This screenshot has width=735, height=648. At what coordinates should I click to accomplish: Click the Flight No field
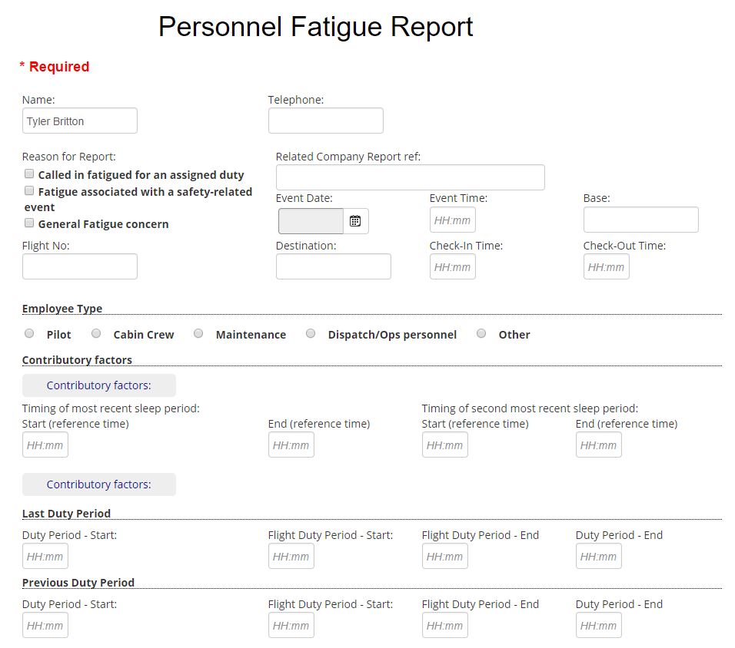pyautogui.click(x=79, y=266)
